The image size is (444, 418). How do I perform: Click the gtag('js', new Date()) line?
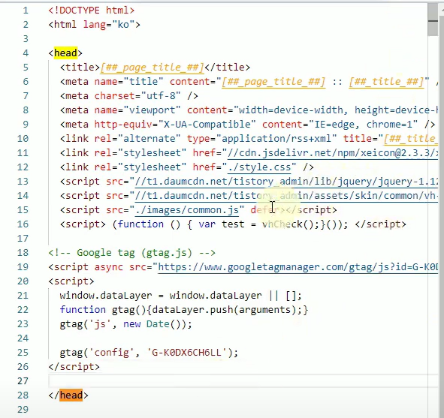click(125, 324)
